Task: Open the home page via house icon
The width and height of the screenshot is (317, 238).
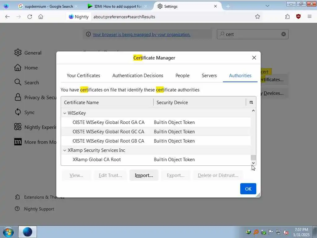Action: [x=41, y=17]
